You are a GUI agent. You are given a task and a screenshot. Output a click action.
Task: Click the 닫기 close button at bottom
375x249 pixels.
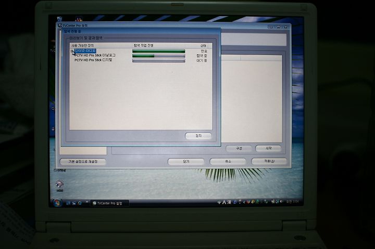pyautogui.click(x=186, y=162)
